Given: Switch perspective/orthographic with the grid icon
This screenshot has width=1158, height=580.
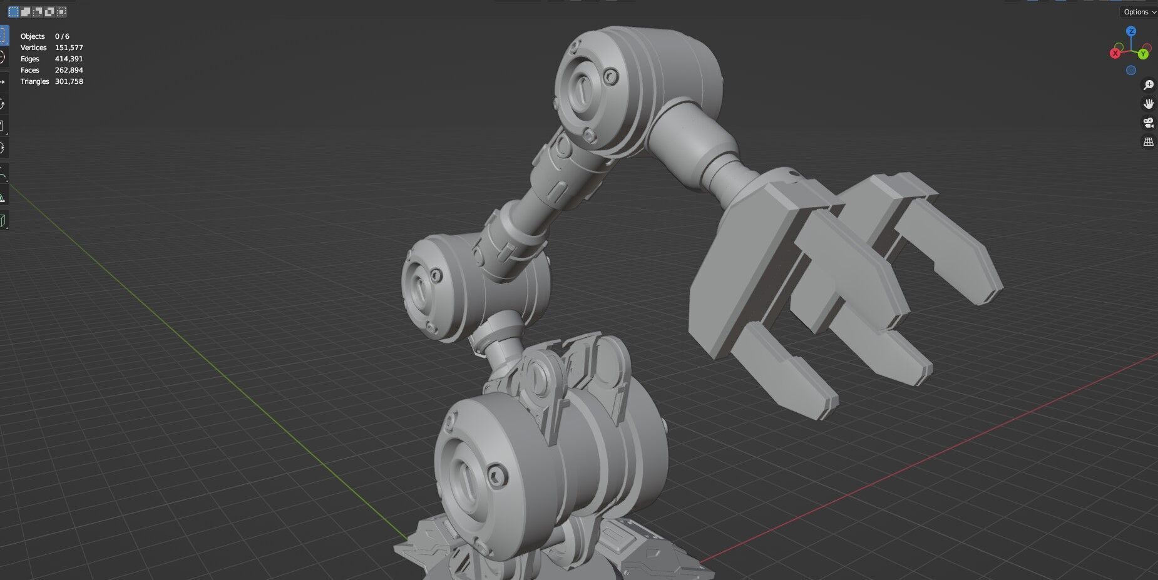Looking at the screenshot, I should coord(1148,142).
